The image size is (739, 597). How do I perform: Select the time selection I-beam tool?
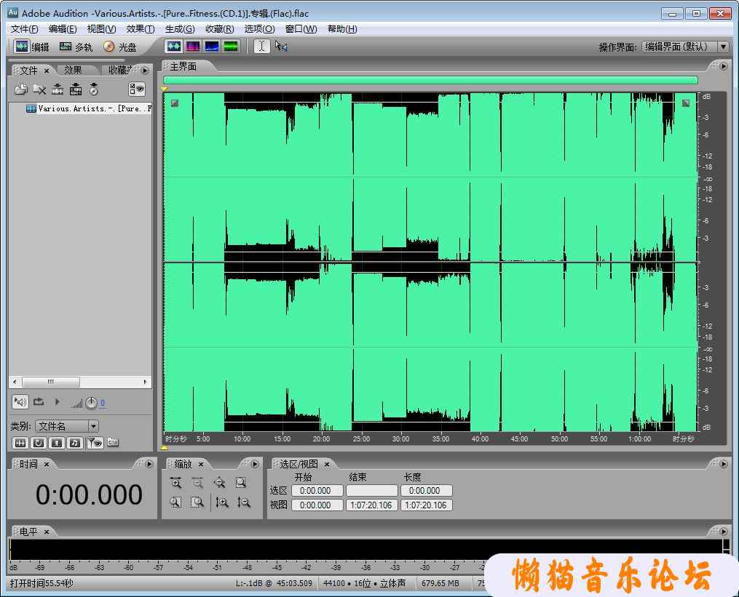tap(262, 46)
